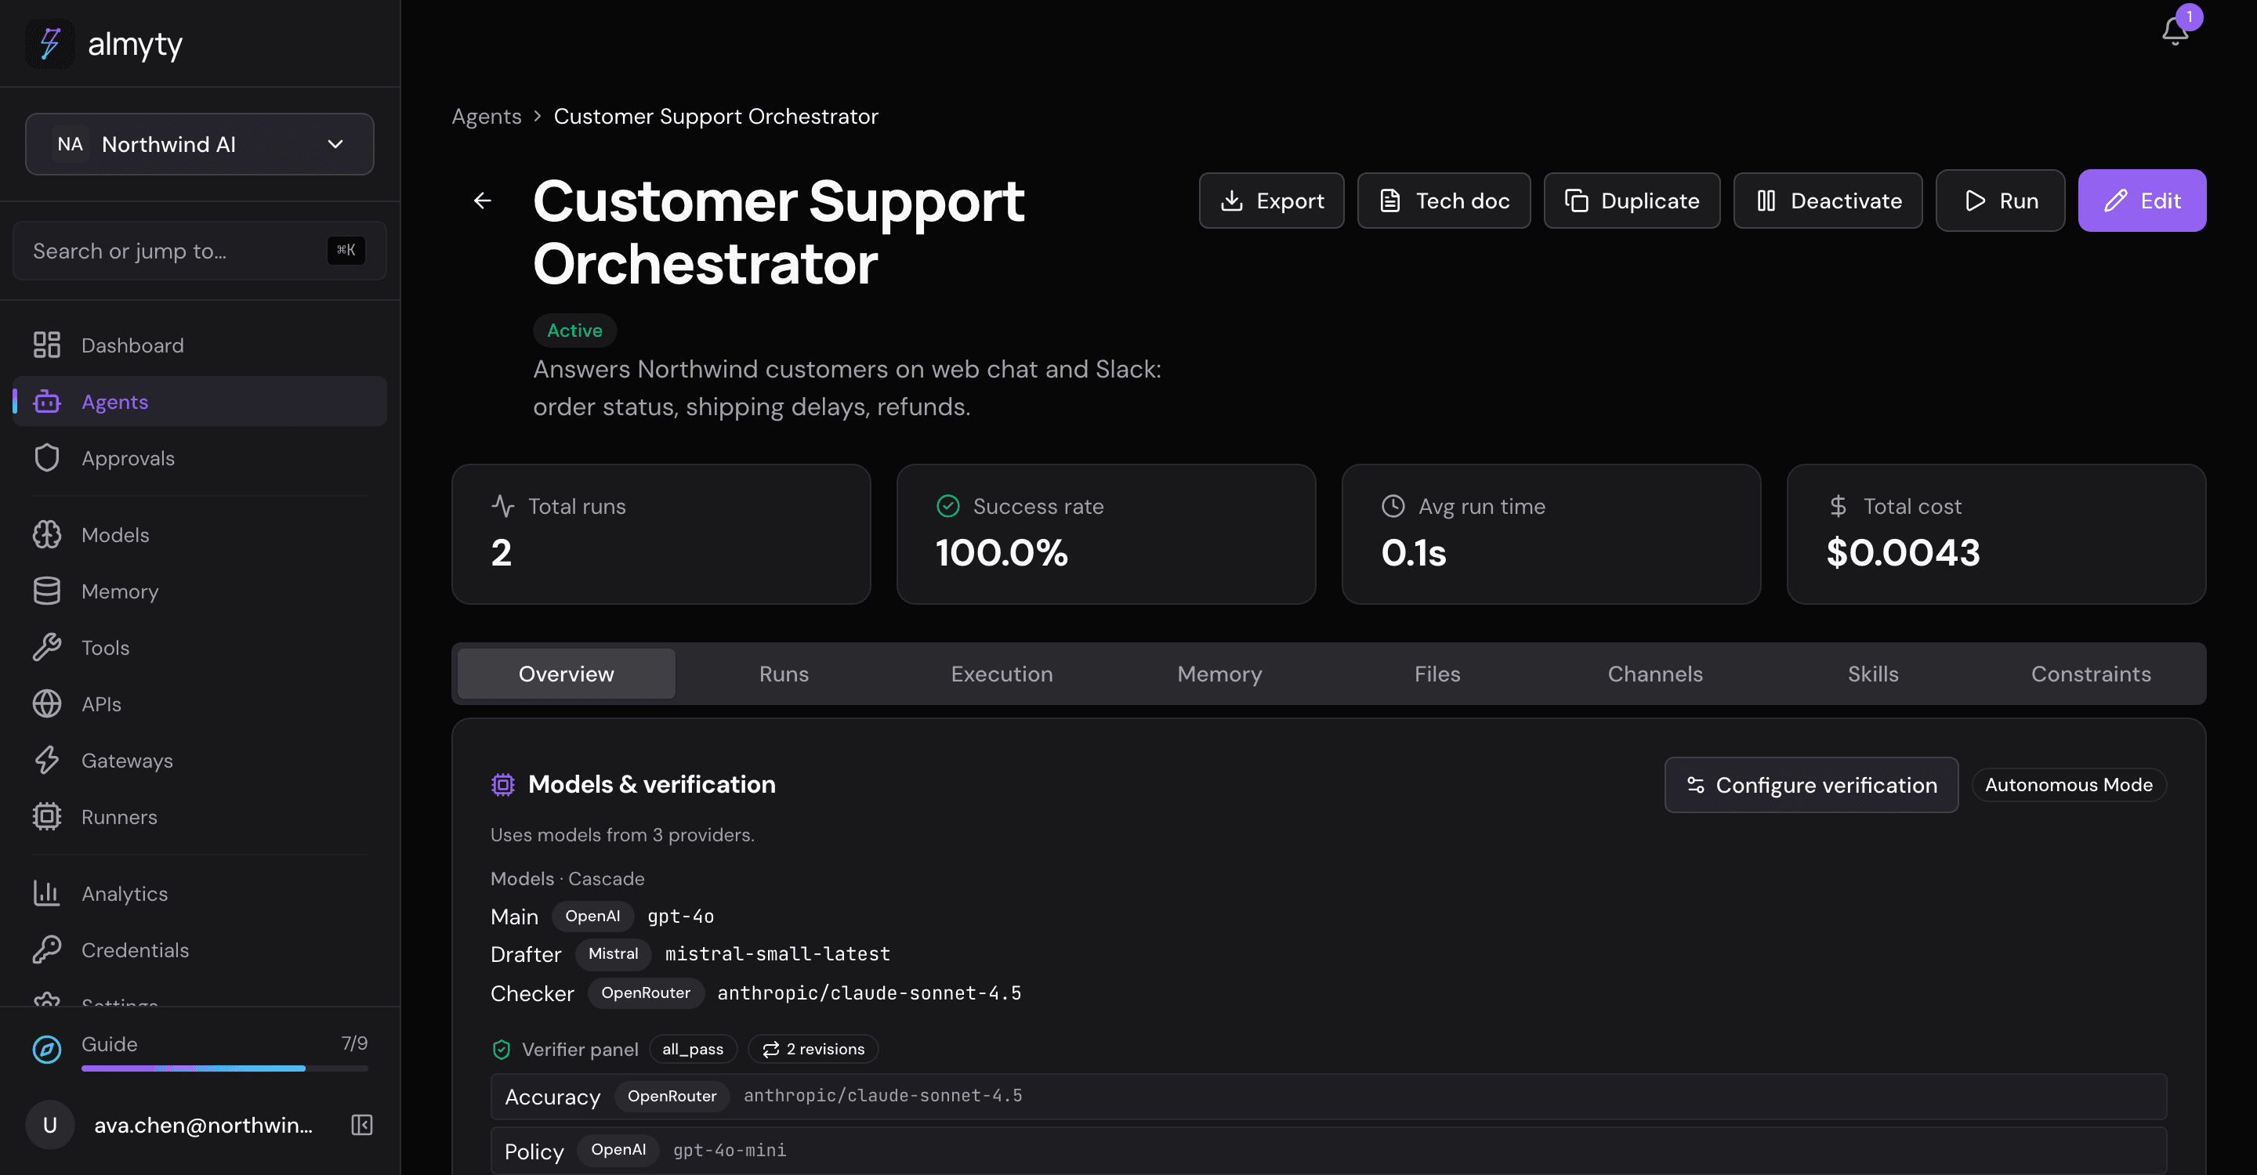Switch to the Overview tab
The image size is (2257, 1175).
point(566,674)
